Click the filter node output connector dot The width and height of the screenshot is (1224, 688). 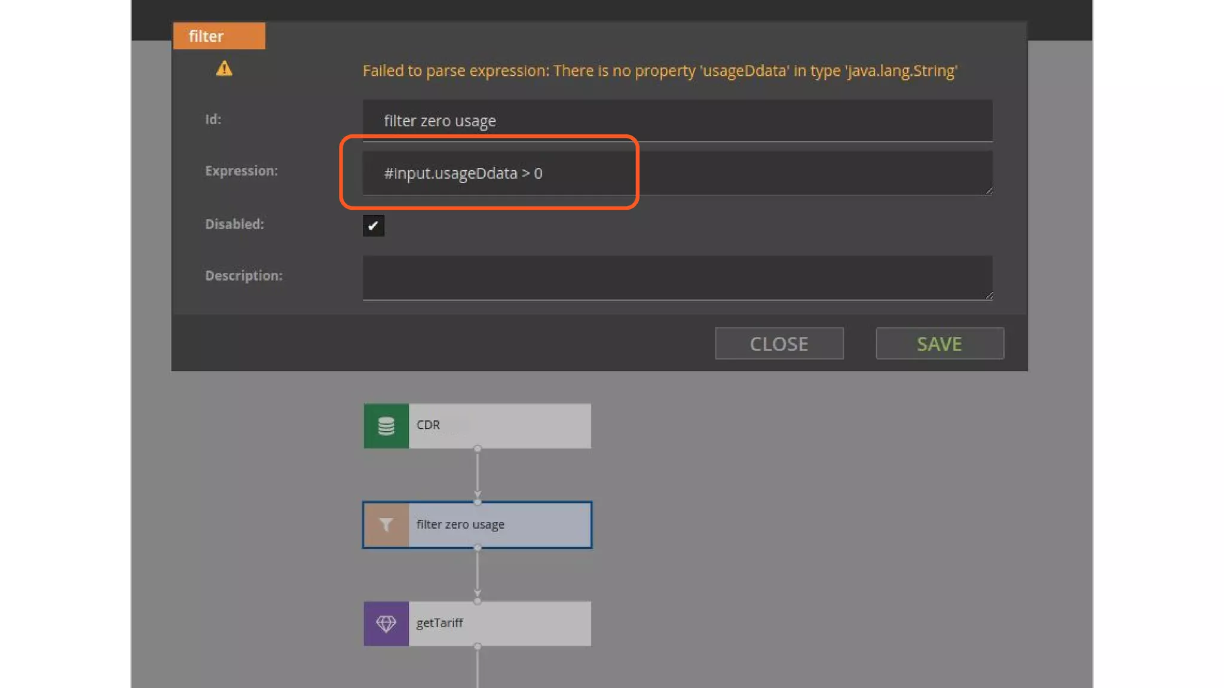click(x=477, y=548)
